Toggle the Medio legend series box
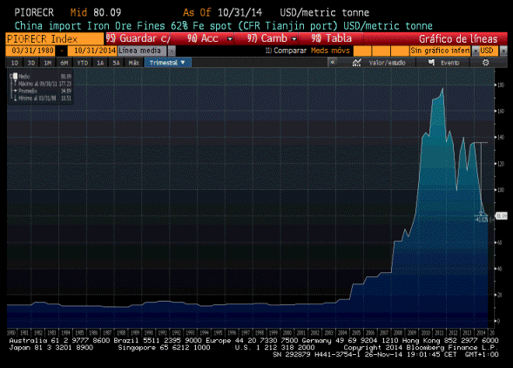The image size is (513, 368). (x=15, y=77)
